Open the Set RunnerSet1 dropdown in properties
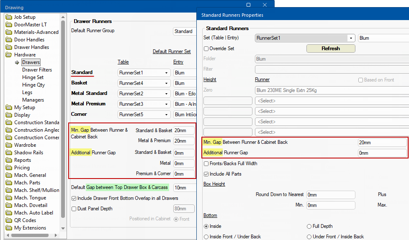This screenshot has height=240, width=409. coord(351,38)
